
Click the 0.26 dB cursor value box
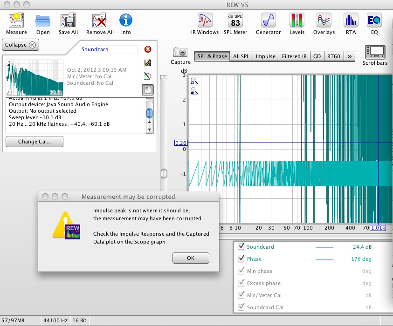point(181,143)
